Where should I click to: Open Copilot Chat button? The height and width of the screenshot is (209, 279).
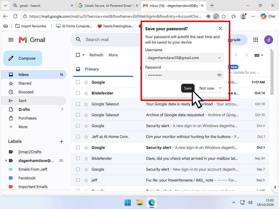tap(268, 16)
